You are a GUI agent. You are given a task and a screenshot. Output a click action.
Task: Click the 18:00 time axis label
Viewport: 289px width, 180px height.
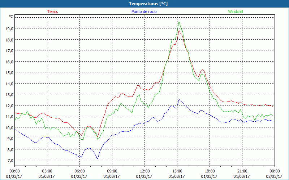click(210, 171)
